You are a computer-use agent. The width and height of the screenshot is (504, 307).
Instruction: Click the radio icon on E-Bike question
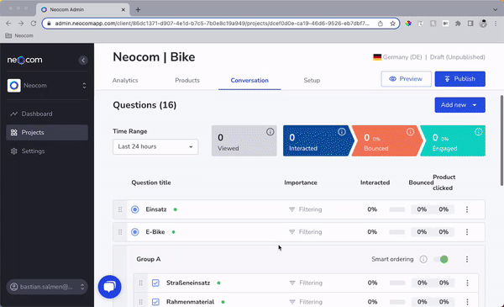tap(135, 232)
